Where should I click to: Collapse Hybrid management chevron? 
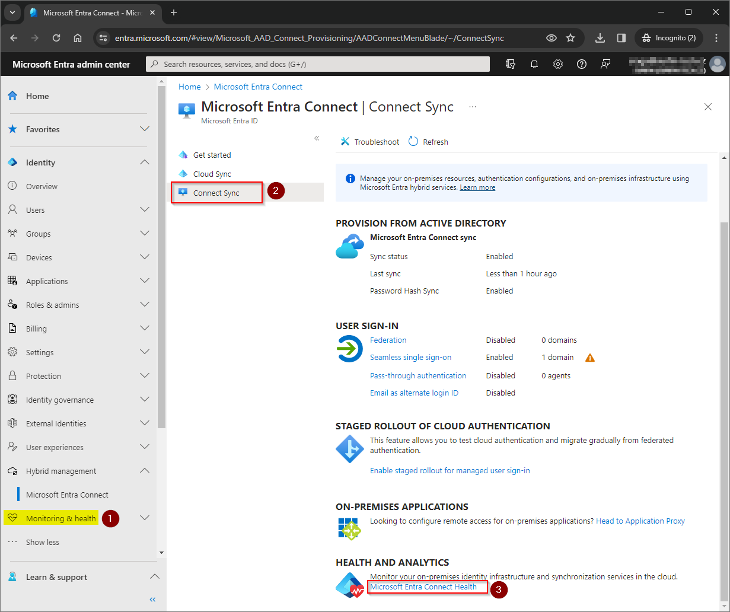[x=145, y=470]
